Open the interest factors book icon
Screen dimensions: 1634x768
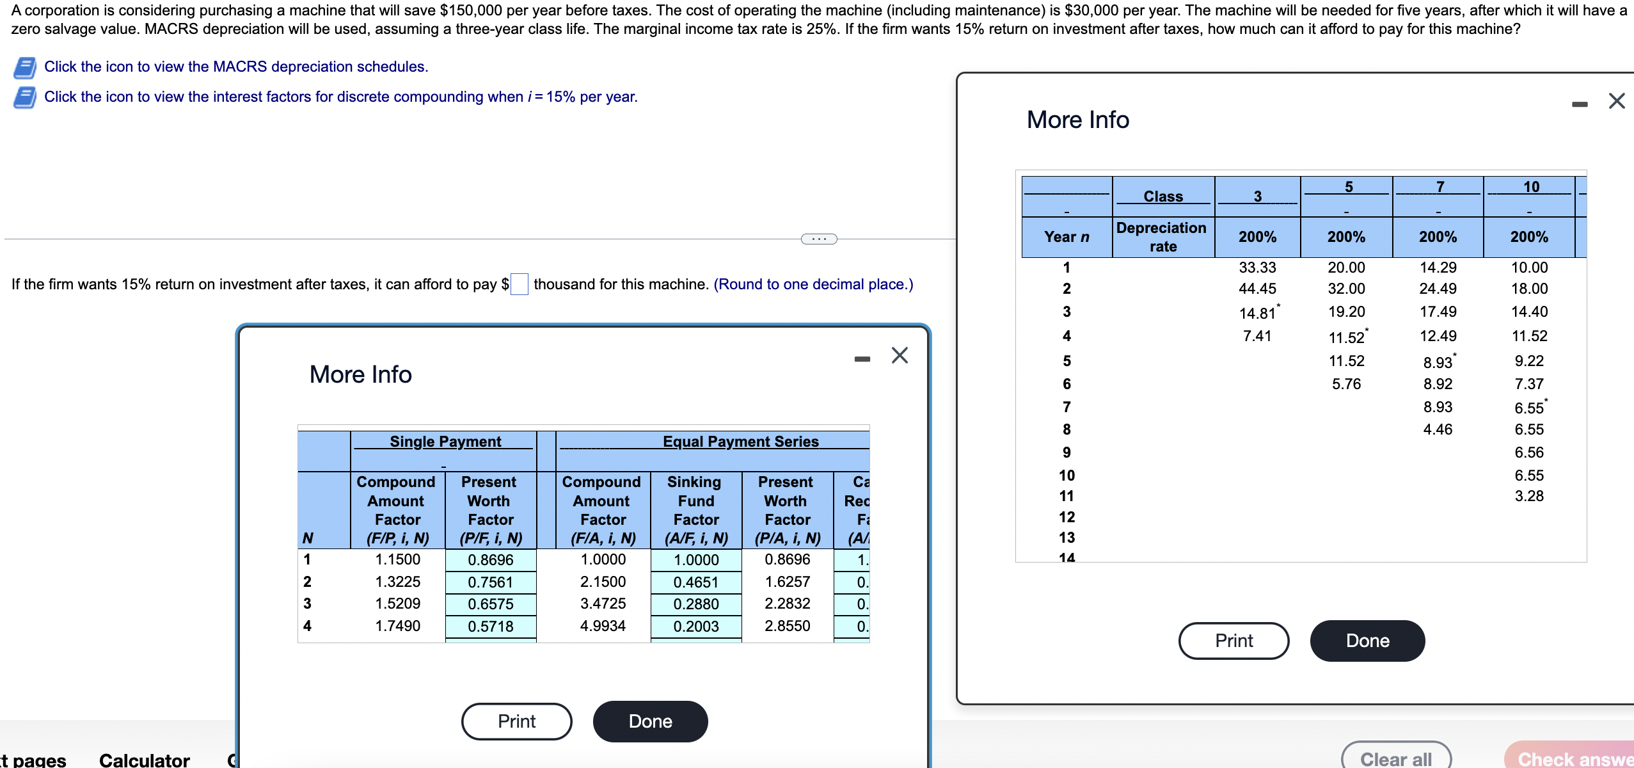pyautogui.click(x=24, y=97)
